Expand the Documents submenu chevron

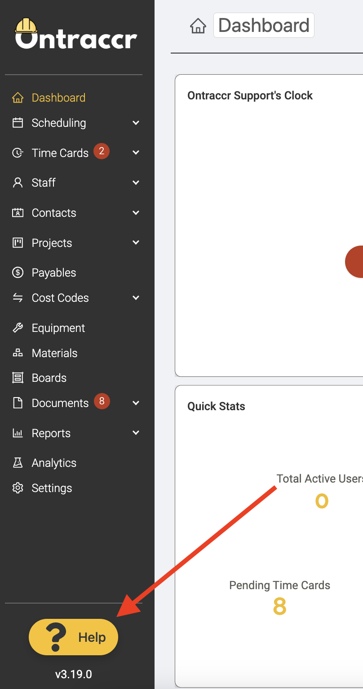tap(136, 403)
